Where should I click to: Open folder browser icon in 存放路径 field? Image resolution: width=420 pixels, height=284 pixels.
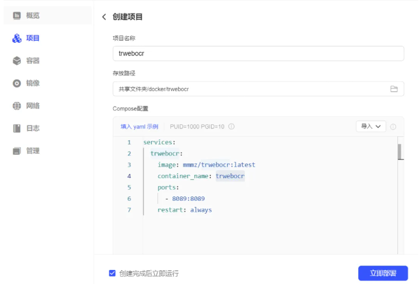pos(394,89)
